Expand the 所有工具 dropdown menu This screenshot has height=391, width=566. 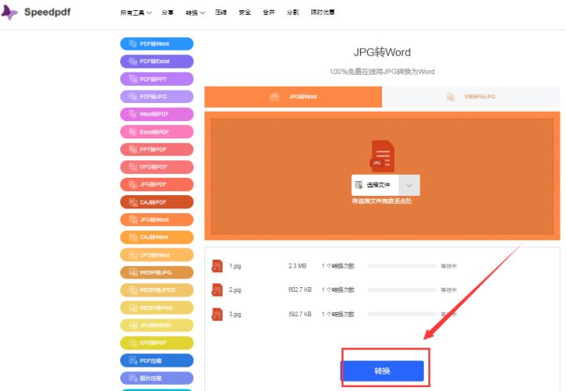click(136, 13)
